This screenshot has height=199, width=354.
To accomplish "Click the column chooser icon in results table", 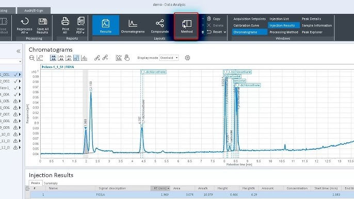I will [27, 188].
